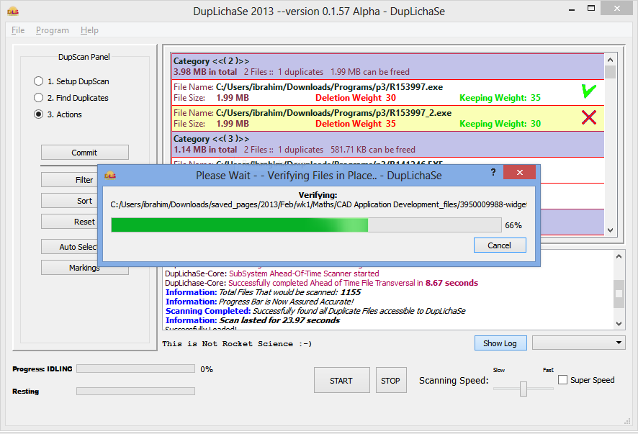Click the Reset button

tap(70, 222)
